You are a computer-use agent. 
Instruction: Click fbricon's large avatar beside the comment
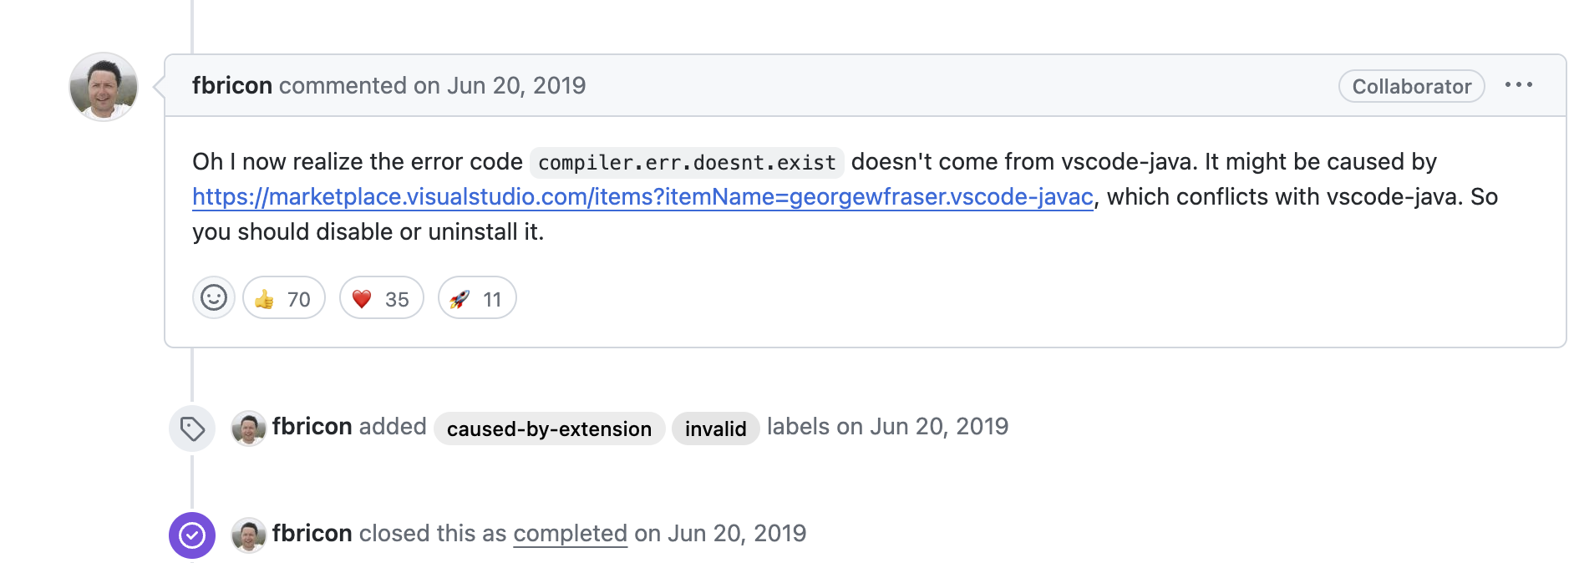click(x=104, y=87)
